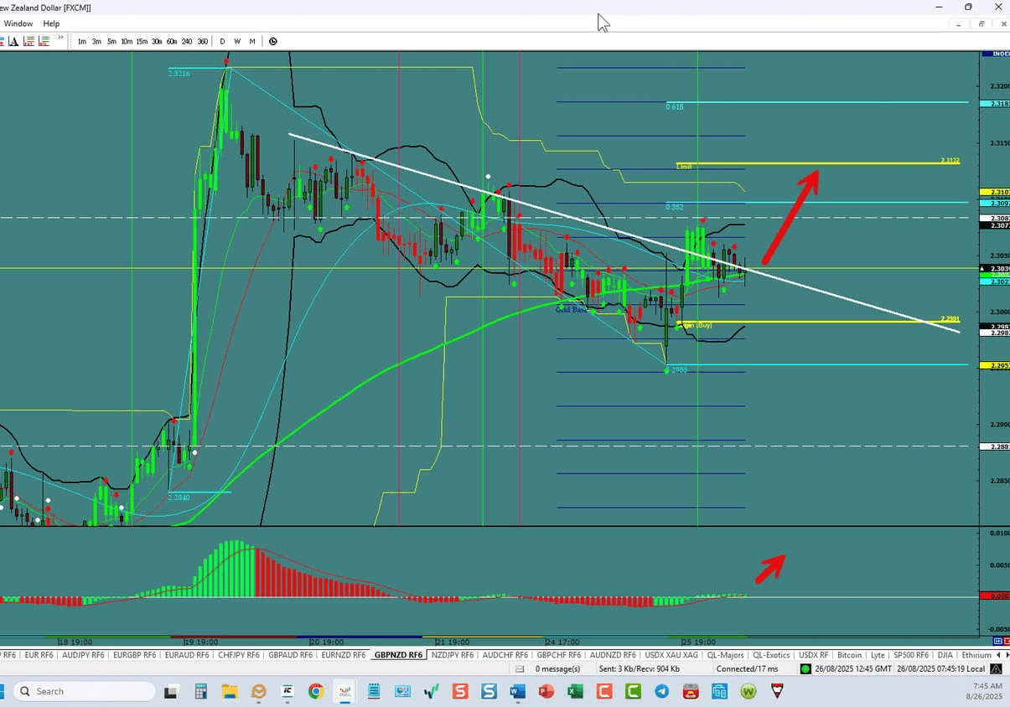Switch chart to Daily with the D button
The width and height of the screenshot is (1010, 707).
coord(222,41)
